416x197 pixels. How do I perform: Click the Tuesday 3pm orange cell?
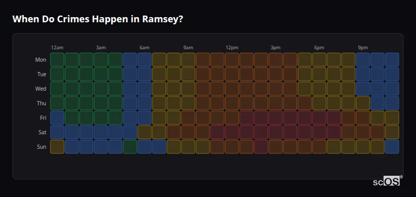tap(276, 74)
